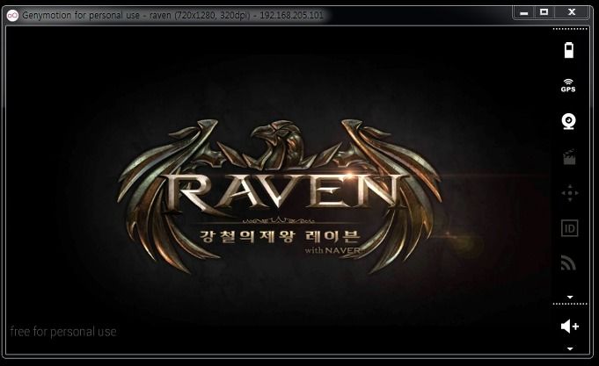Image resolution: width=599 pixels, height=366 pixels.
Task: Tap the RAVEN game logo
Action: [x=279, y=196]
